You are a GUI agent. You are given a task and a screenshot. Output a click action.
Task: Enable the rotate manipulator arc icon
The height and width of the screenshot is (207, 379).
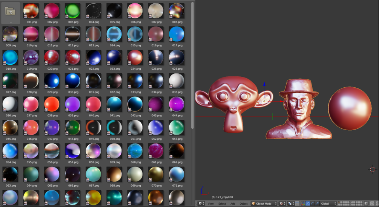coord(312,204)
